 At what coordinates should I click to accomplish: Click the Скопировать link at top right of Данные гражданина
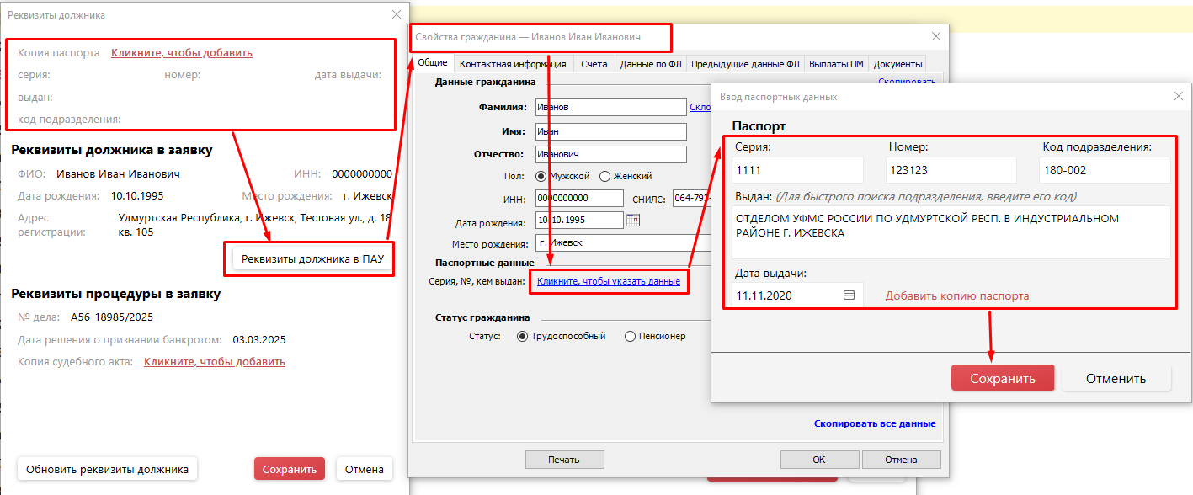pos(907,82)
